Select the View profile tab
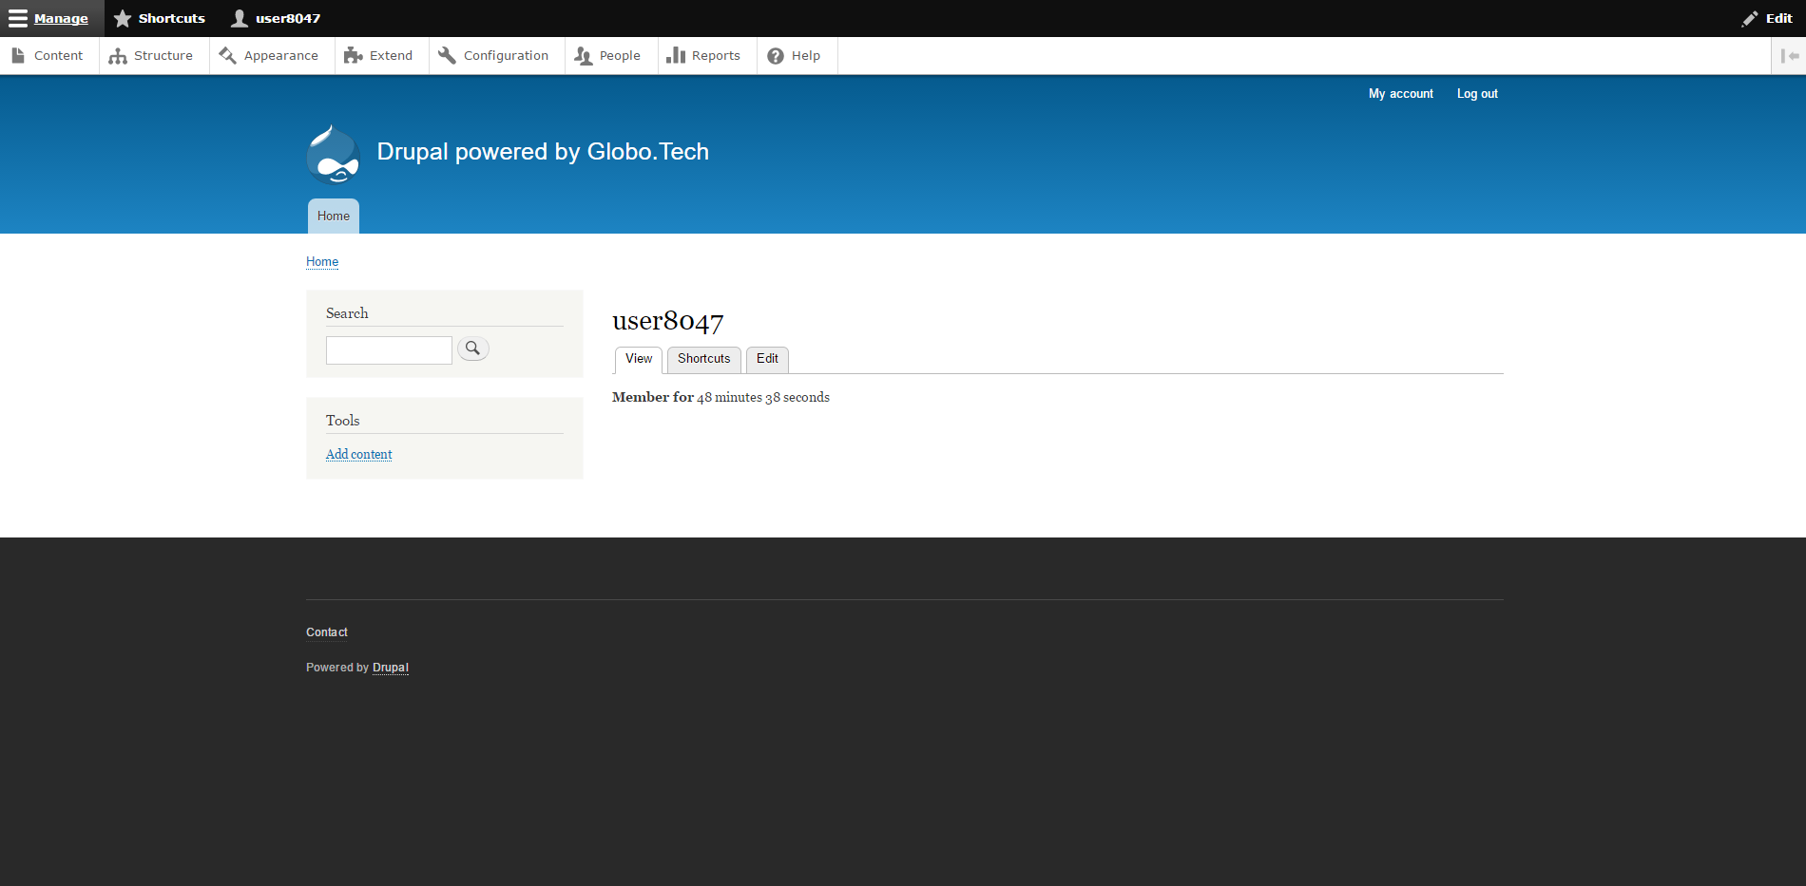Viewport: 1806px width, 886px height. tap(639, 360)
